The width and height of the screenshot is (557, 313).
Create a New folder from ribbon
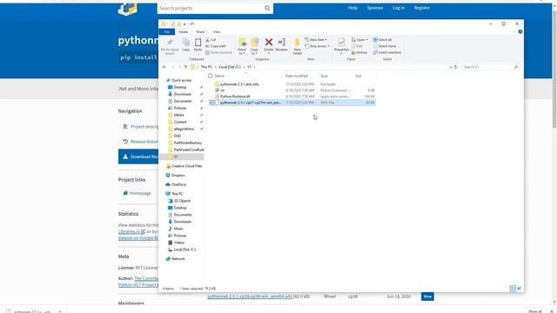coord(298,46)
